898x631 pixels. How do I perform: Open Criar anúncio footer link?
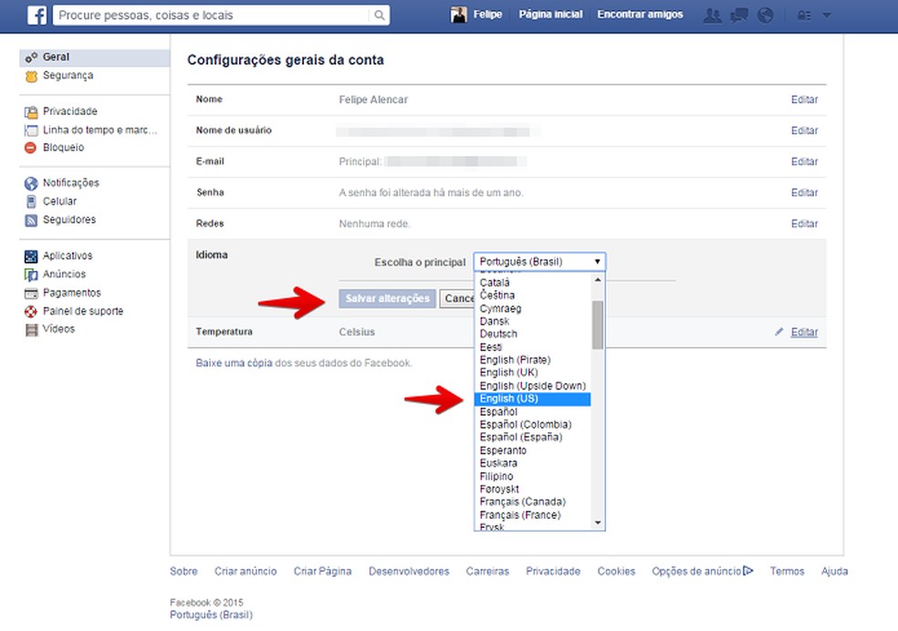[245, 571]
